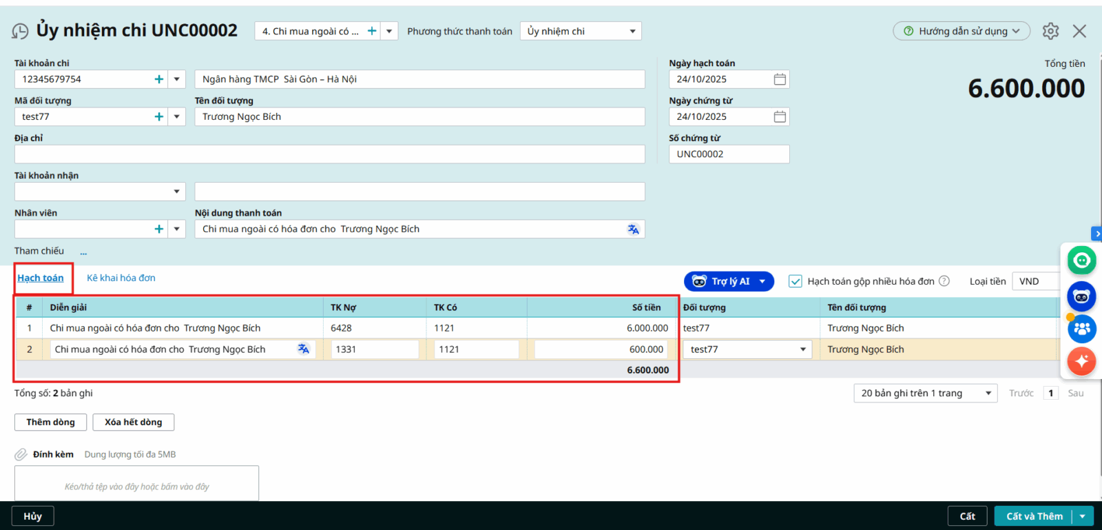
Task: Expand Phương thức thanh toán dropdown
Action: click(x=632, y=32)
